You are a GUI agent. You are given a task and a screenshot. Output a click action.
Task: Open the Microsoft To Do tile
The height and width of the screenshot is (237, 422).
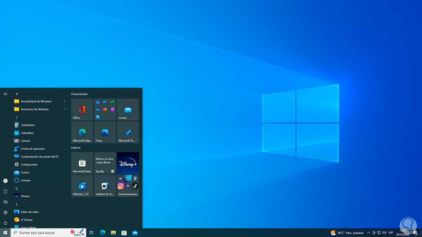click(128, 132)
